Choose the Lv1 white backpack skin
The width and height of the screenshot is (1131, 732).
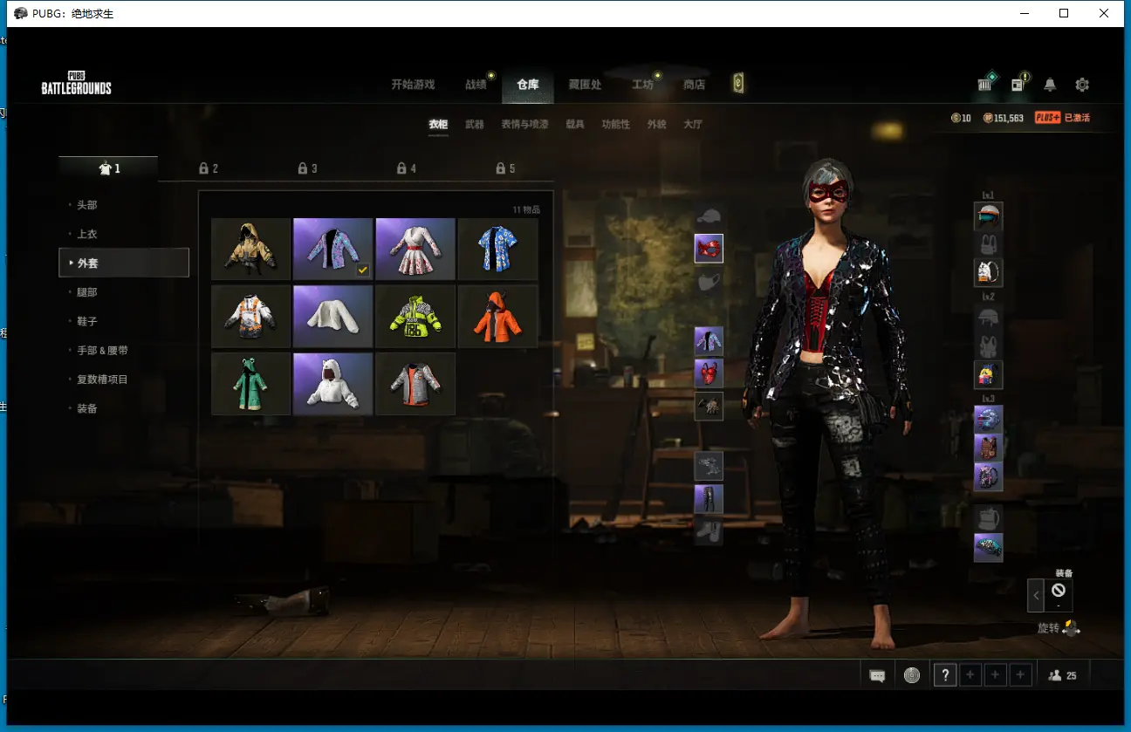(989, 272)
